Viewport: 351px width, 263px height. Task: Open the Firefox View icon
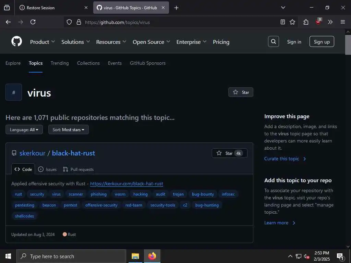[7, 8]
